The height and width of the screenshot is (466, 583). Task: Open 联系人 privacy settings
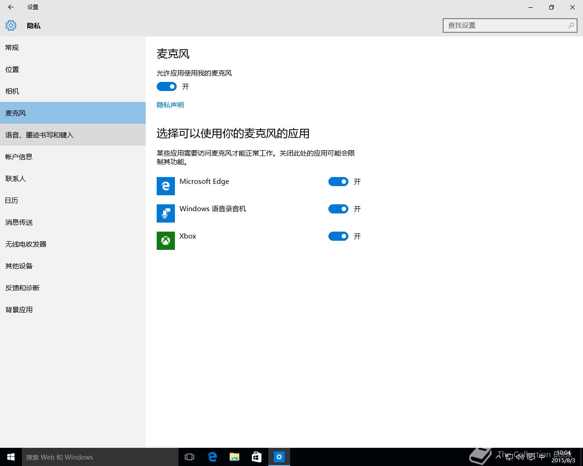(73, 178)
